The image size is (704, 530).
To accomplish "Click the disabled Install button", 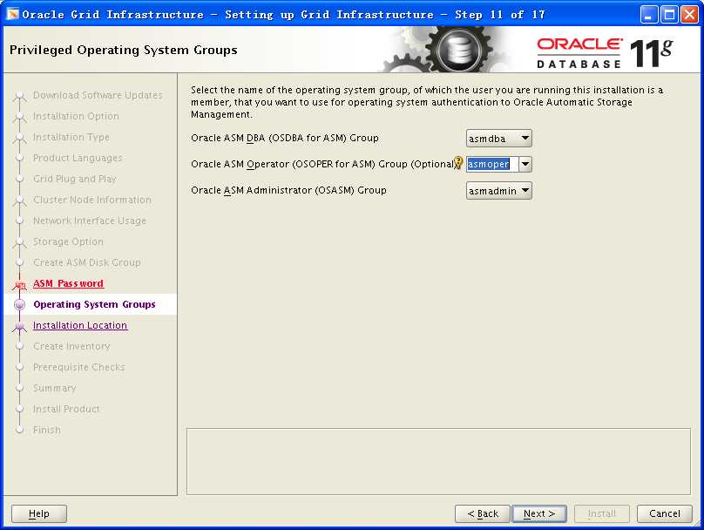I will pos(602,513).
